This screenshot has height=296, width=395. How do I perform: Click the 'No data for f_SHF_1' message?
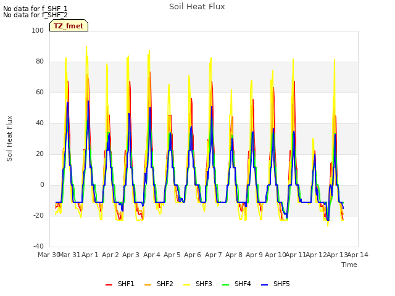(35, 9)
